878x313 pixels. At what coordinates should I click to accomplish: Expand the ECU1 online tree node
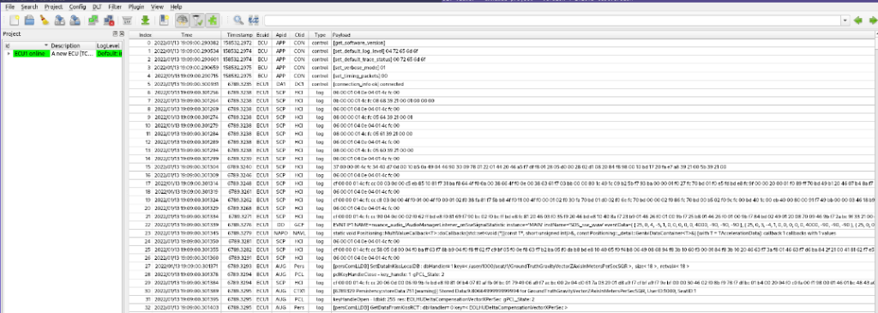(9, 54)
